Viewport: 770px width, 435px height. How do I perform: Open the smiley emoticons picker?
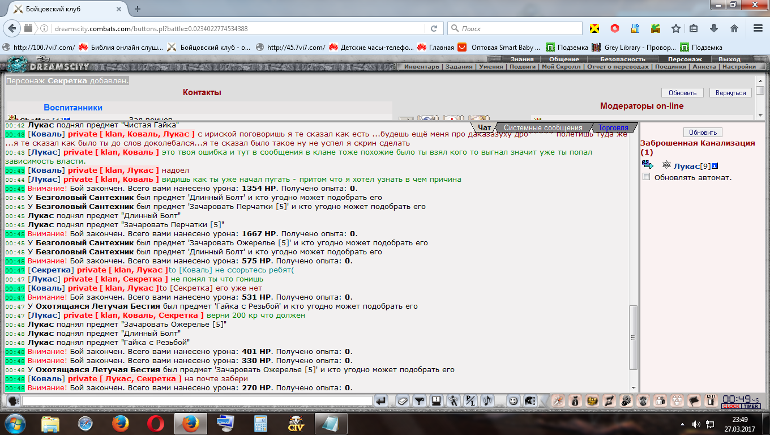tap(513, 401)
